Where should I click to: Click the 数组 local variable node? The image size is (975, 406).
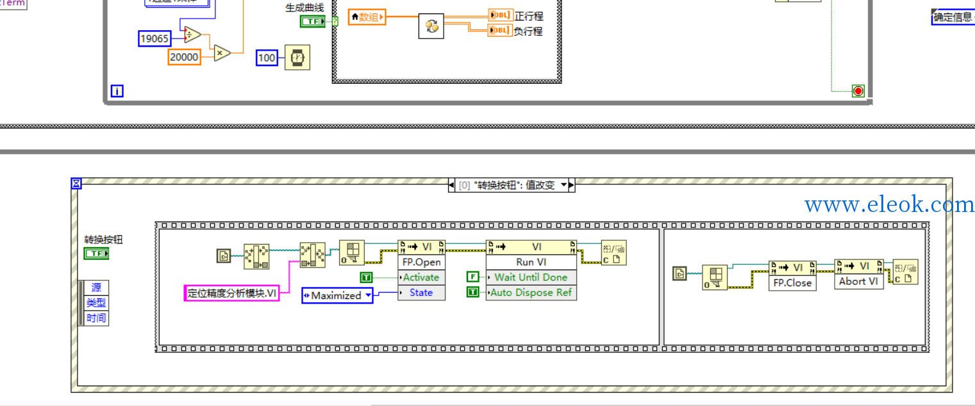[x=368, y=17]
